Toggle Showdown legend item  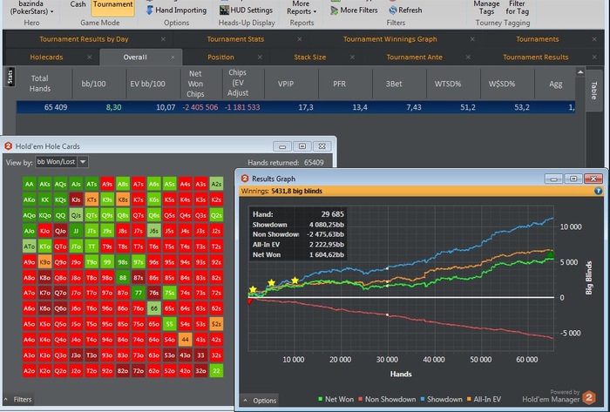[x=442, y=399]
